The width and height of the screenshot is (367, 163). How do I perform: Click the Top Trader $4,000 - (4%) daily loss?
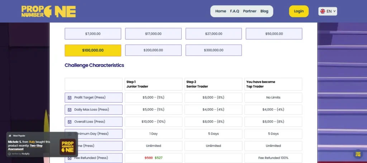tap(273, 110)
